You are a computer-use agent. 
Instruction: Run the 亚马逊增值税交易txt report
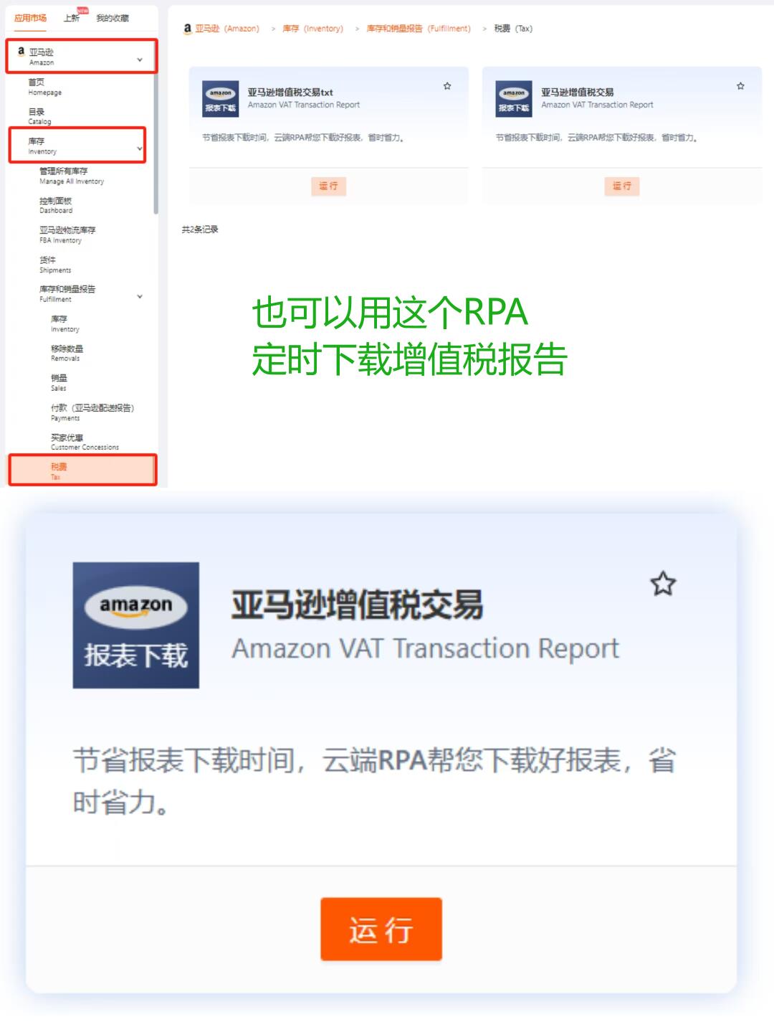[328, 186]
